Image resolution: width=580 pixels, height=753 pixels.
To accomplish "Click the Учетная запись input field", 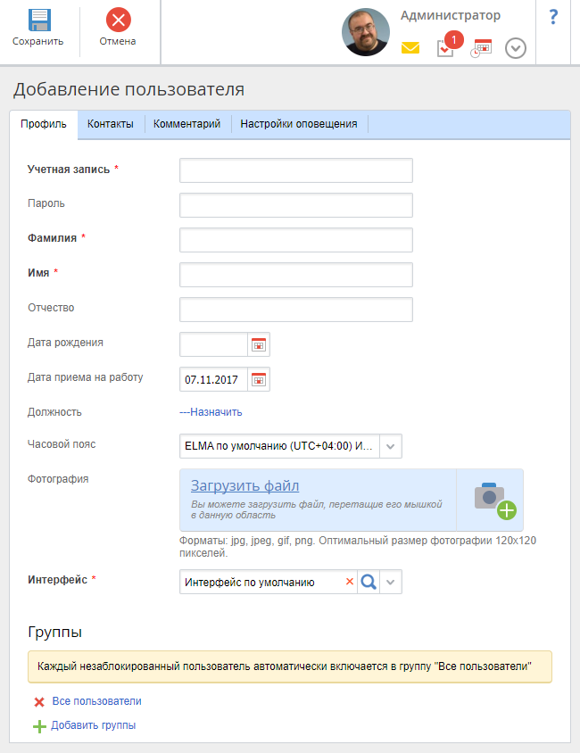I will tap(296, 170).
